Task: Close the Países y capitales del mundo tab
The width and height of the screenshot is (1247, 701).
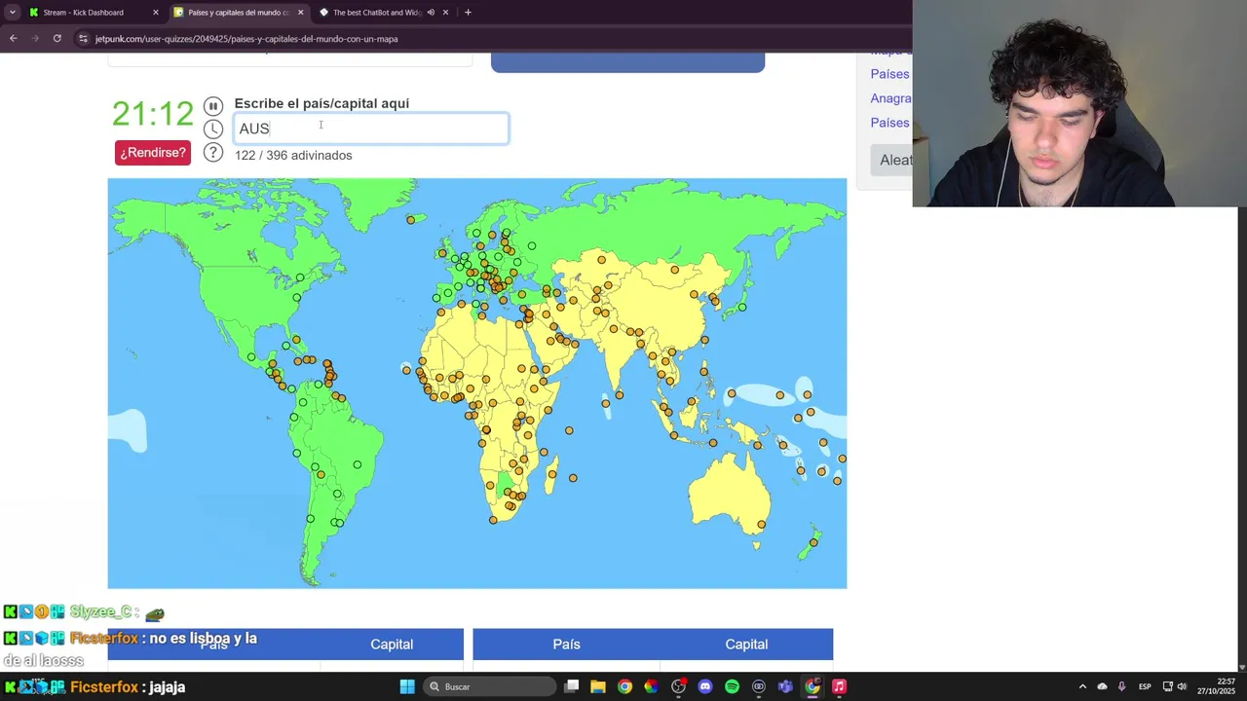Action: click(x=300, y=13)
